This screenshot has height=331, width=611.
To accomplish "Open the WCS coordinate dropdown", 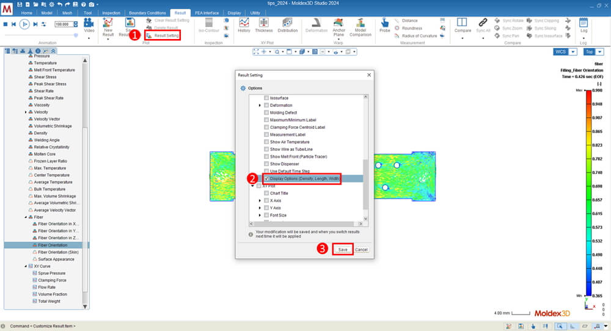I will [x=573, y=52].
